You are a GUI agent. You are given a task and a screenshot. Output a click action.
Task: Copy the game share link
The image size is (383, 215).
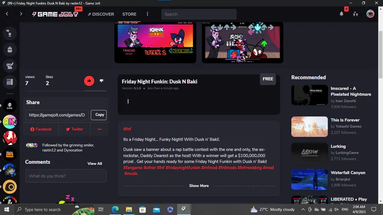click(x=99, y=115)
